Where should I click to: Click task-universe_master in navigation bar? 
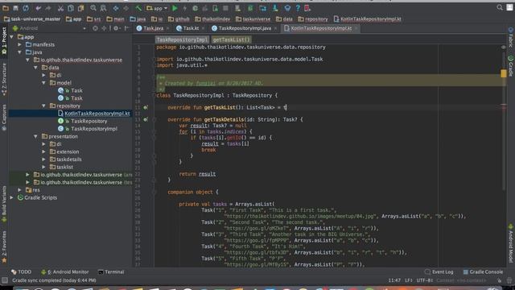[32, 19]
